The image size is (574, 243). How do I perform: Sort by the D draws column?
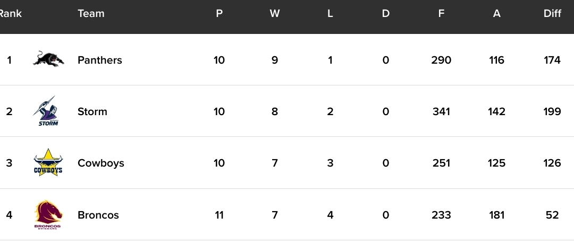click(x=385, y=13)
